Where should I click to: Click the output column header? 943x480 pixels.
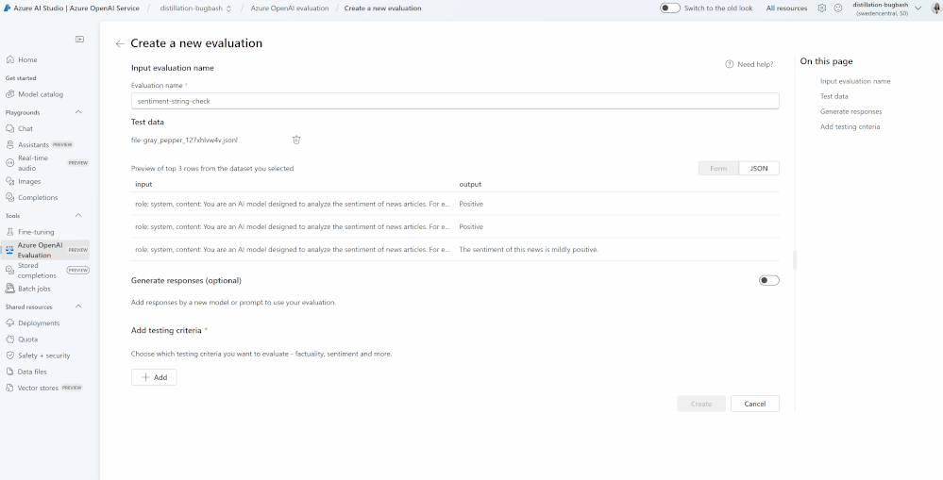click(470, 185)
